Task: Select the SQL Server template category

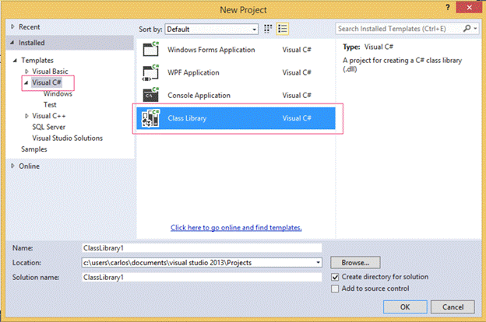Action: pyautogui.click(x=48, y=127)
